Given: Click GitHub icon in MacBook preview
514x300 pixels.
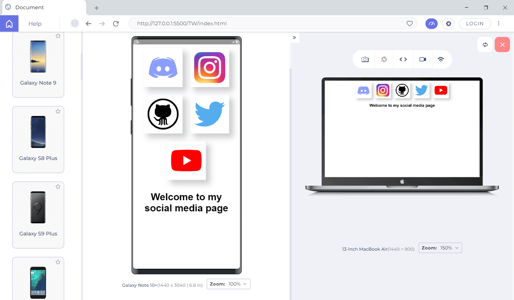Looking at the screenshot, I should [402, 91].
